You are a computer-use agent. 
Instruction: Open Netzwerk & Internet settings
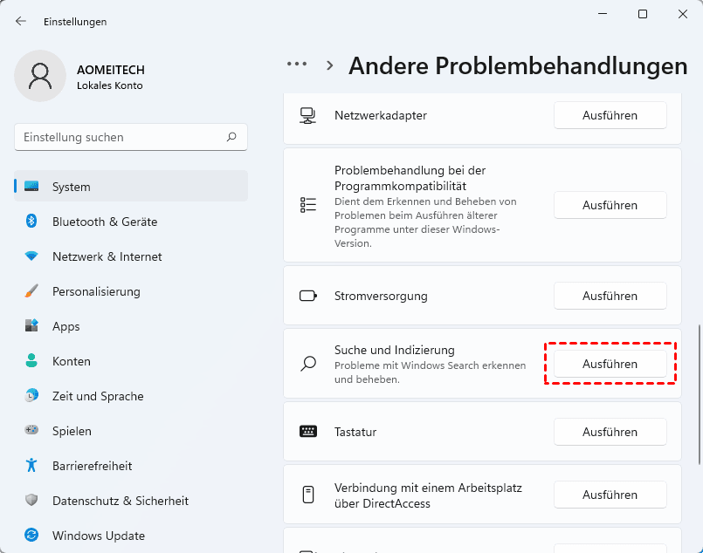[107, 256]
